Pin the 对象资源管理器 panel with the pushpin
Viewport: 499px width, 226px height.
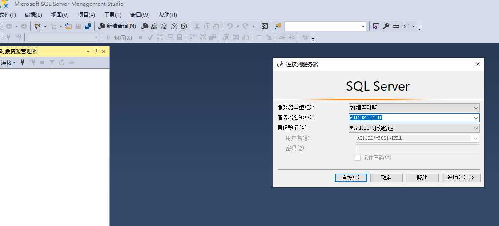(96, 52)
